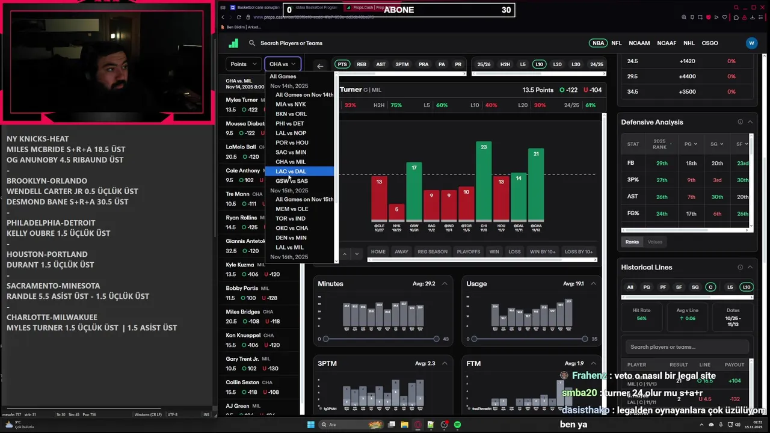Image resolution: width=770 pixels, height=433 pixels.
Task: Switch to the NFL league tab
Action: [617, 43]
